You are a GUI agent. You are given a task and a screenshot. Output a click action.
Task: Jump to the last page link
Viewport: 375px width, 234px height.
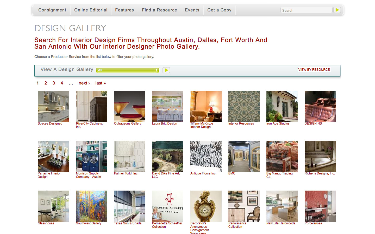point(101,83)
